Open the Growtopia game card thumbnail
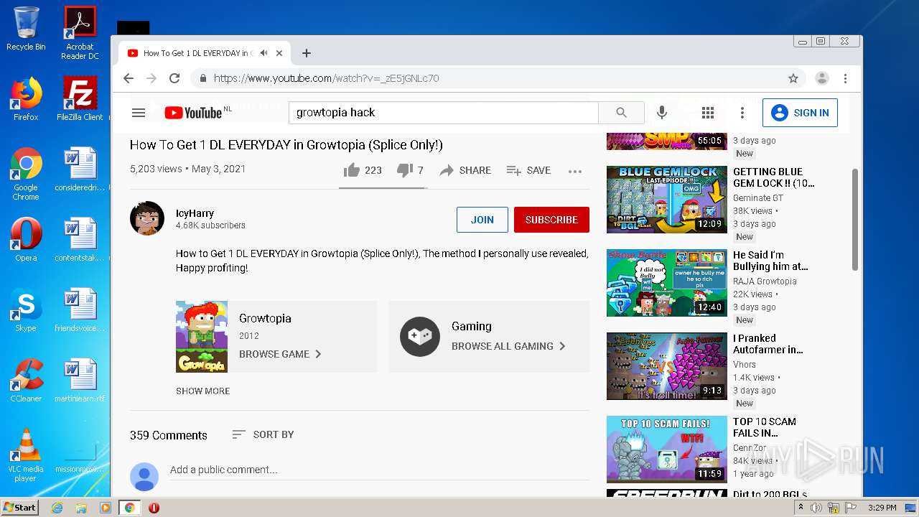919x517 pixels. pyautogui.click(x=202, y=336)
